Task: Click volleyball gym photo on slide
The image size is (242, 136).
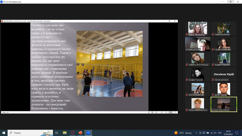Action: click(x=110, y=64)
